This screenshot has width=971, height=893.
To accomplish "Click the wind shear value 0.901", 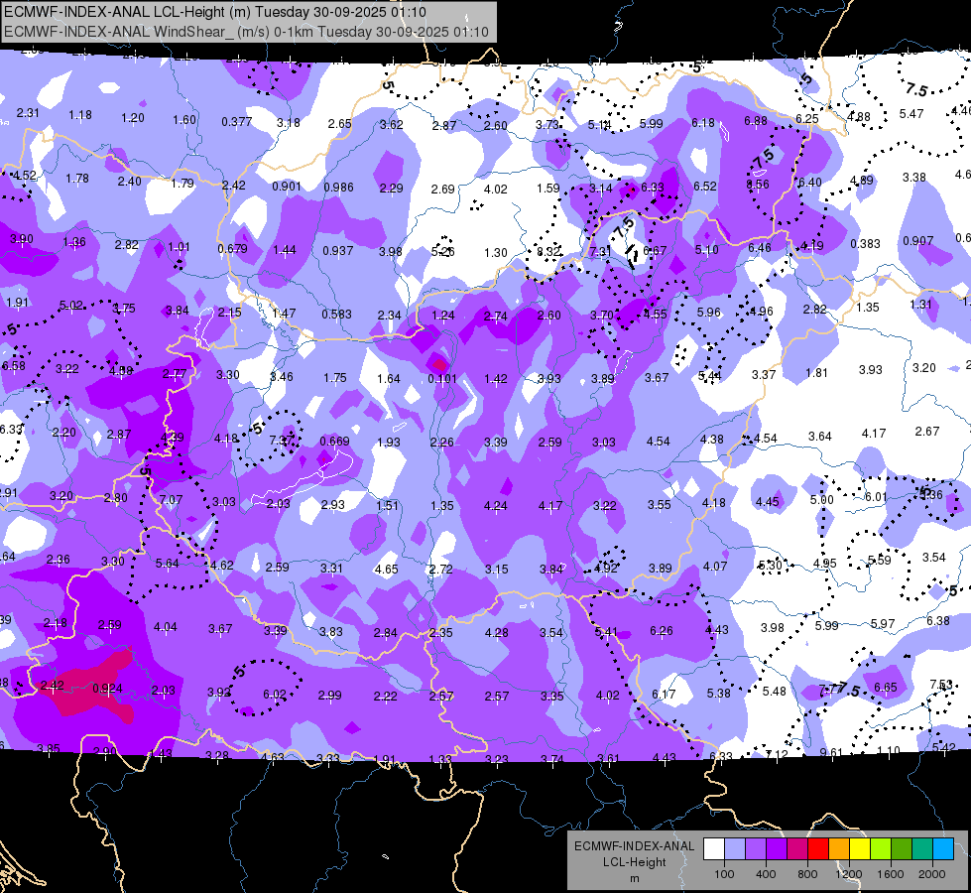I will 286,186.
